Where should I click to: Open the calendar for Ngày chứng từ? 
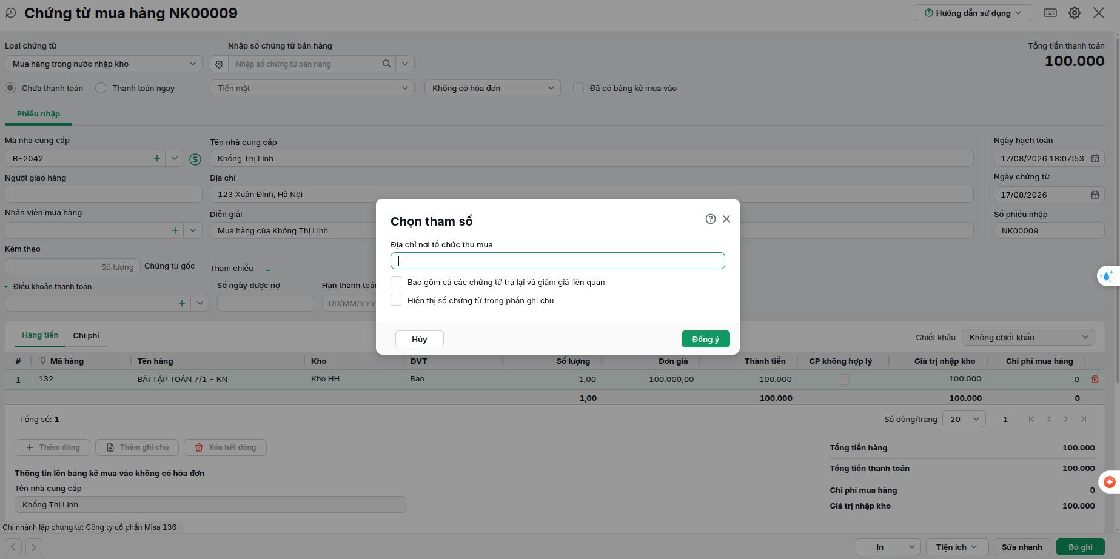click(x=1095, y=195)
